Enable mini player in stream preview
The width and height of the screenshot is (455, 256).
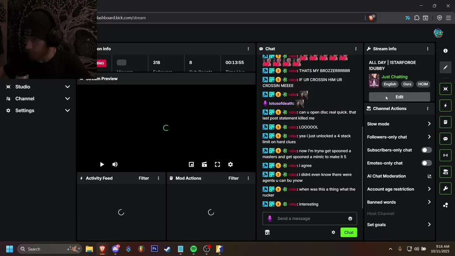point(191,164)
